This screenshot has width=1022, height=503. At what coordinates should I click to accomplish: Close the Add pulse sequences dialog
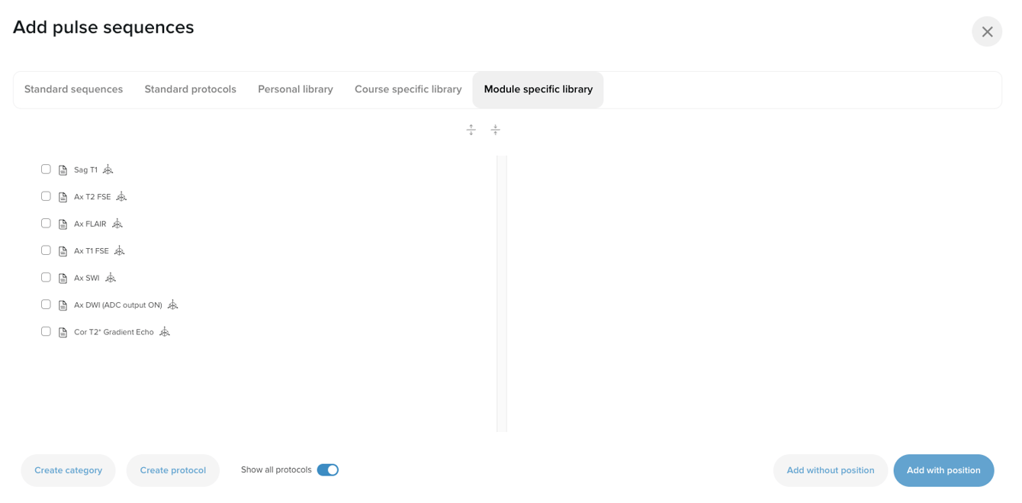point(987,31)
